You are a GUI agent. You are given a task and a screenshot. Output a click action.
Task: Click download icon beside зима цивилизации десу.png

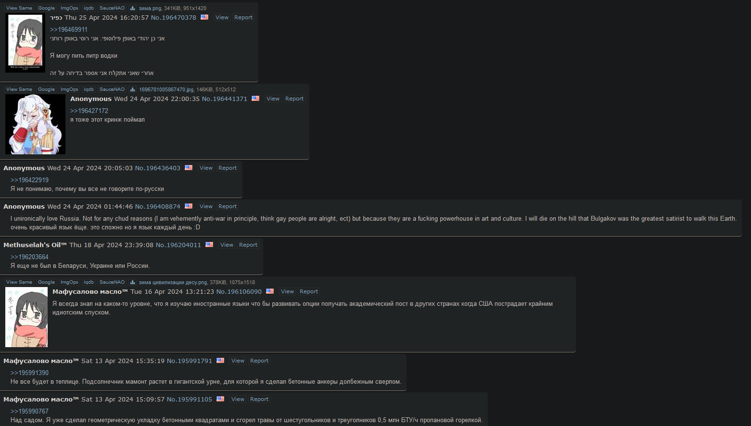click(132, 282)
